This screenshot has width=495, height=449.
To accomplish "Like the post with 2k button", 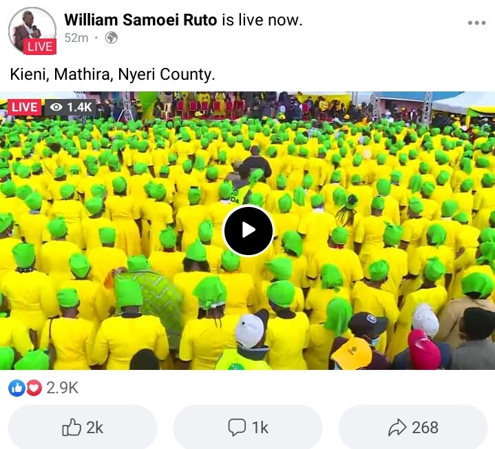I will 83,427.
